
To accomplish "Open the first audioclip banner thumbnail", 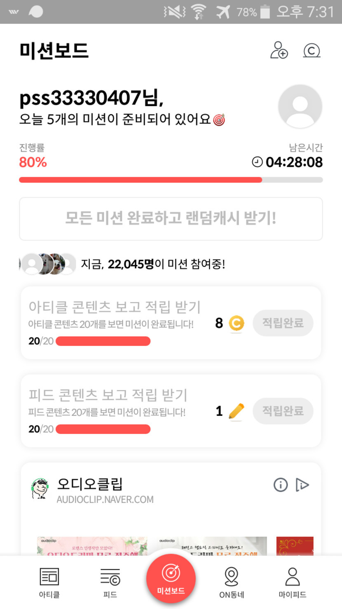I will click(92, 546).
